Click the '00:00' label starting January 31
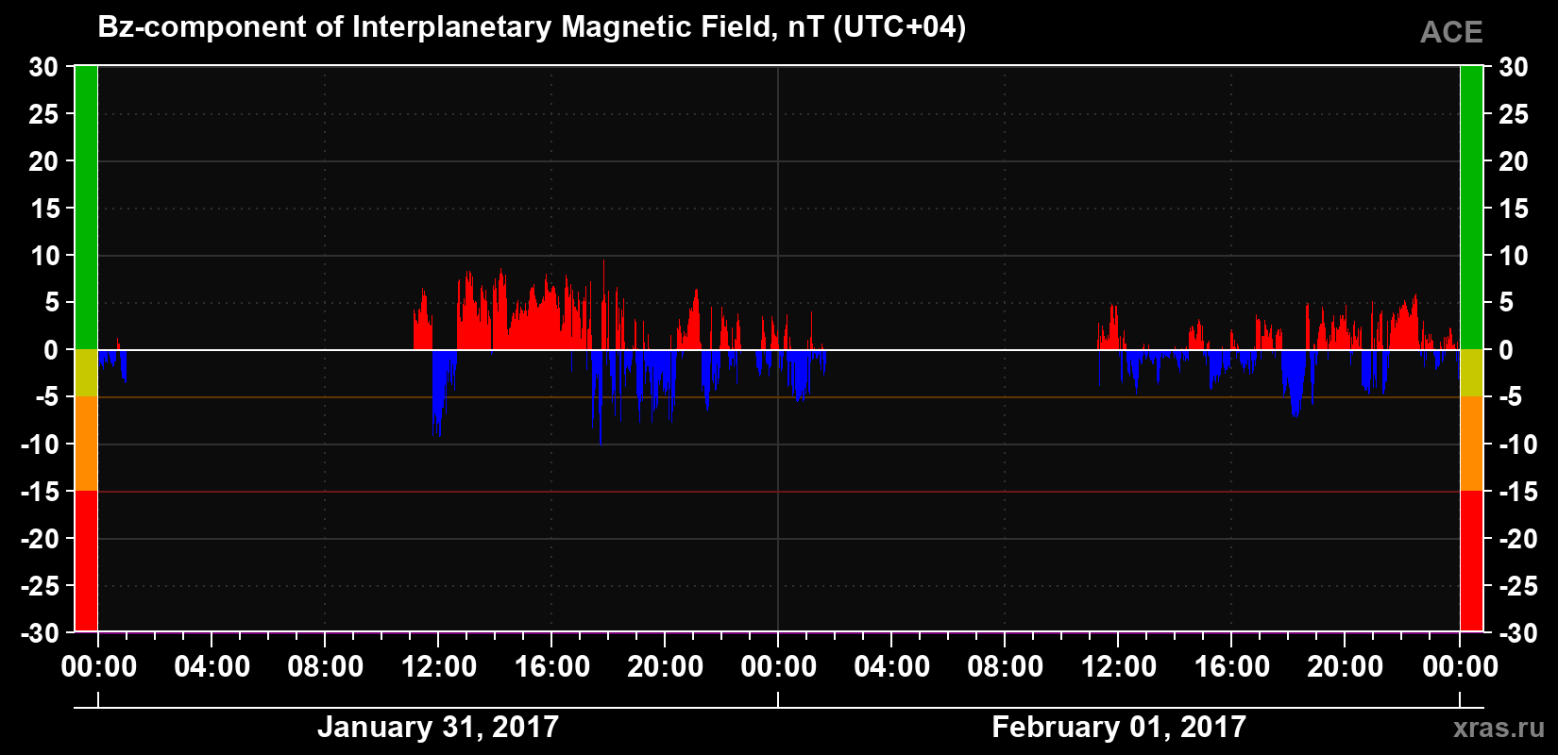This screenshot has width=1558, height=755. pos(99,666)
